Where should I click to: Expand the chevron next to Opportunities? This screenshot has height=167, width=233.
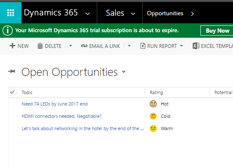[192, 14]
